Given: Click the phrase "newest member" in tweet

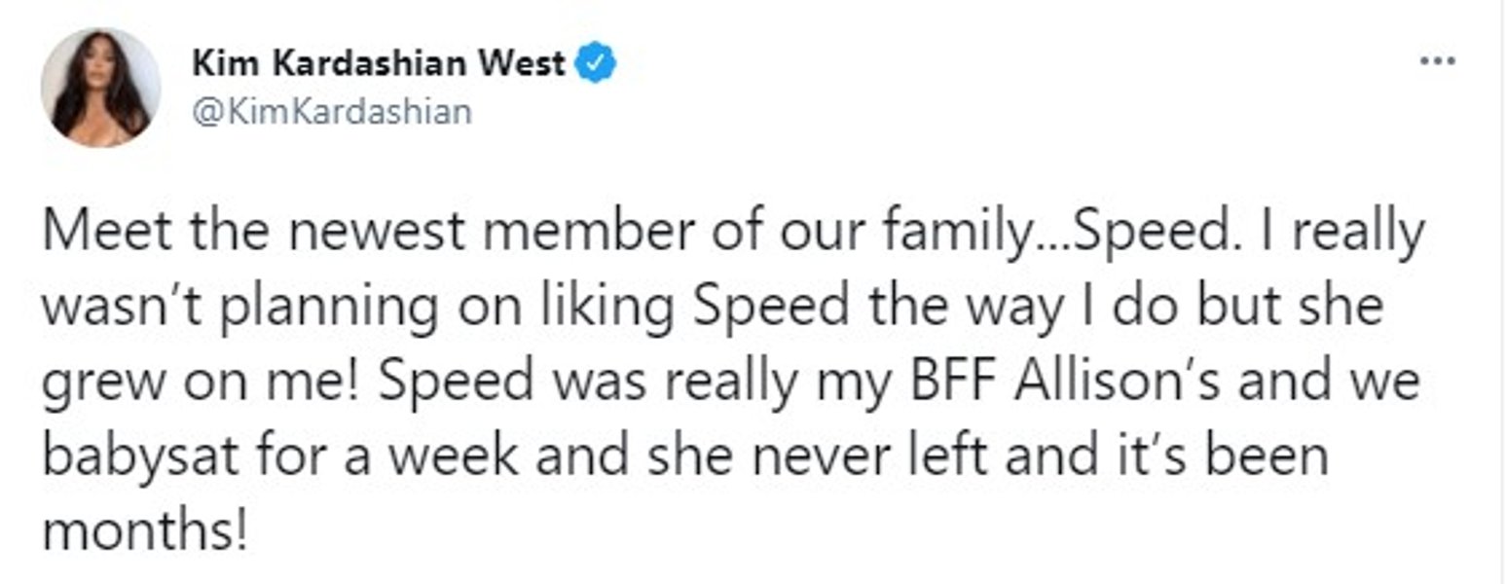Looking at the screenshot, I should (463, 235).
